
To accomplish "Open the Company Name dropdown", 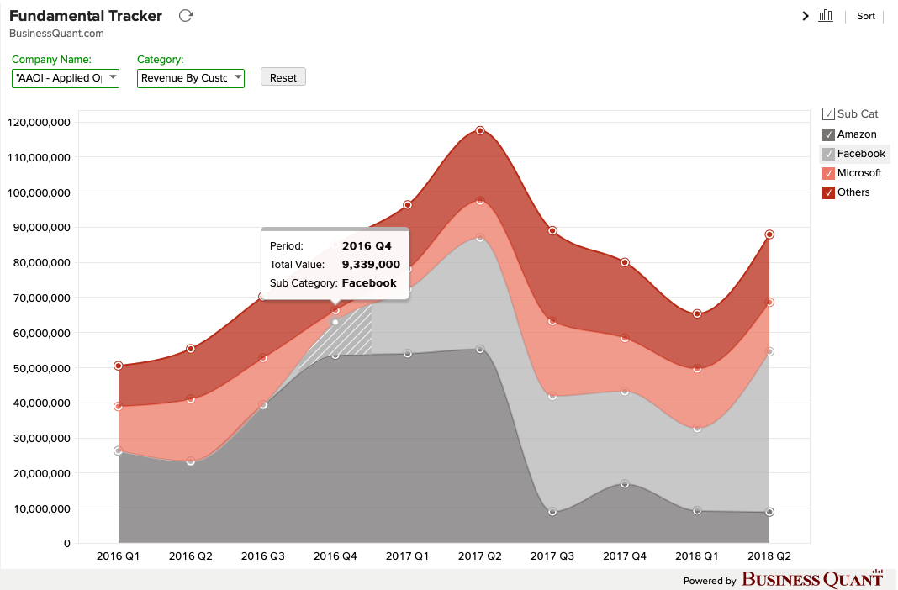I will click(x=66, y=78).
